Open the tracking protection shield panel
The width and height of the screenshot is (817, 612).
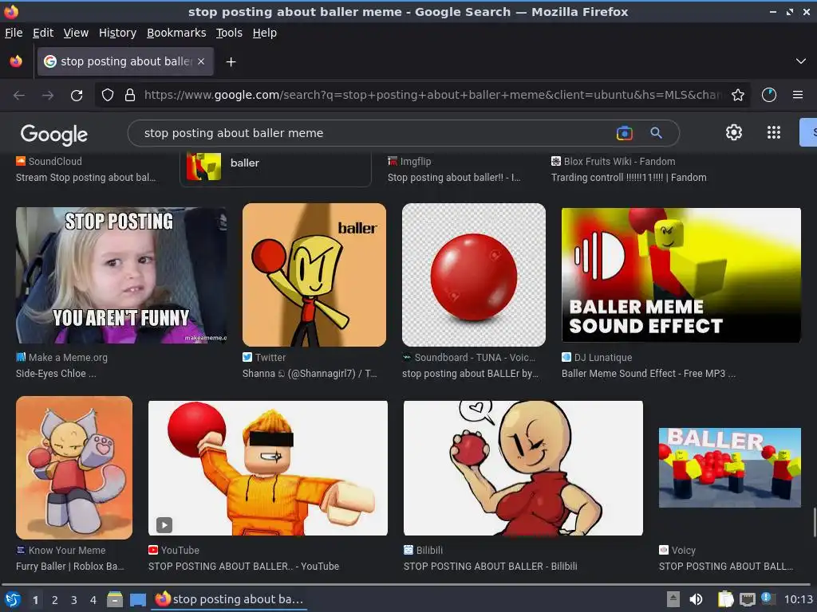[x=108, y=96]
